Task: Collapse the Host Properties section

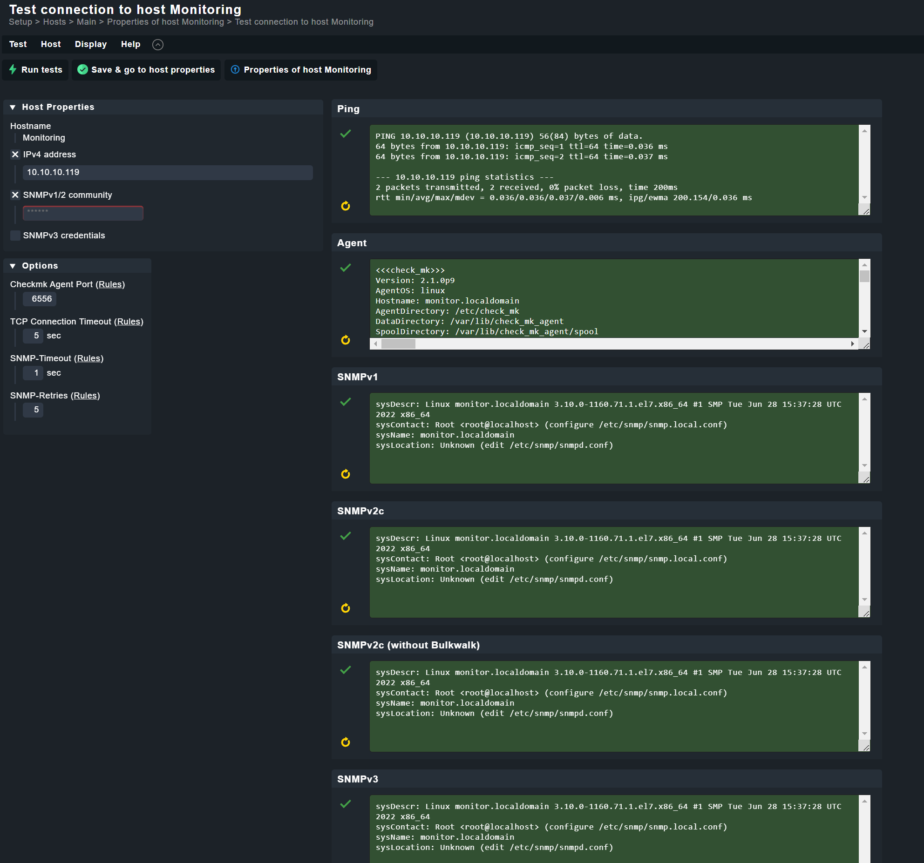Action: (x=13, y=107)
